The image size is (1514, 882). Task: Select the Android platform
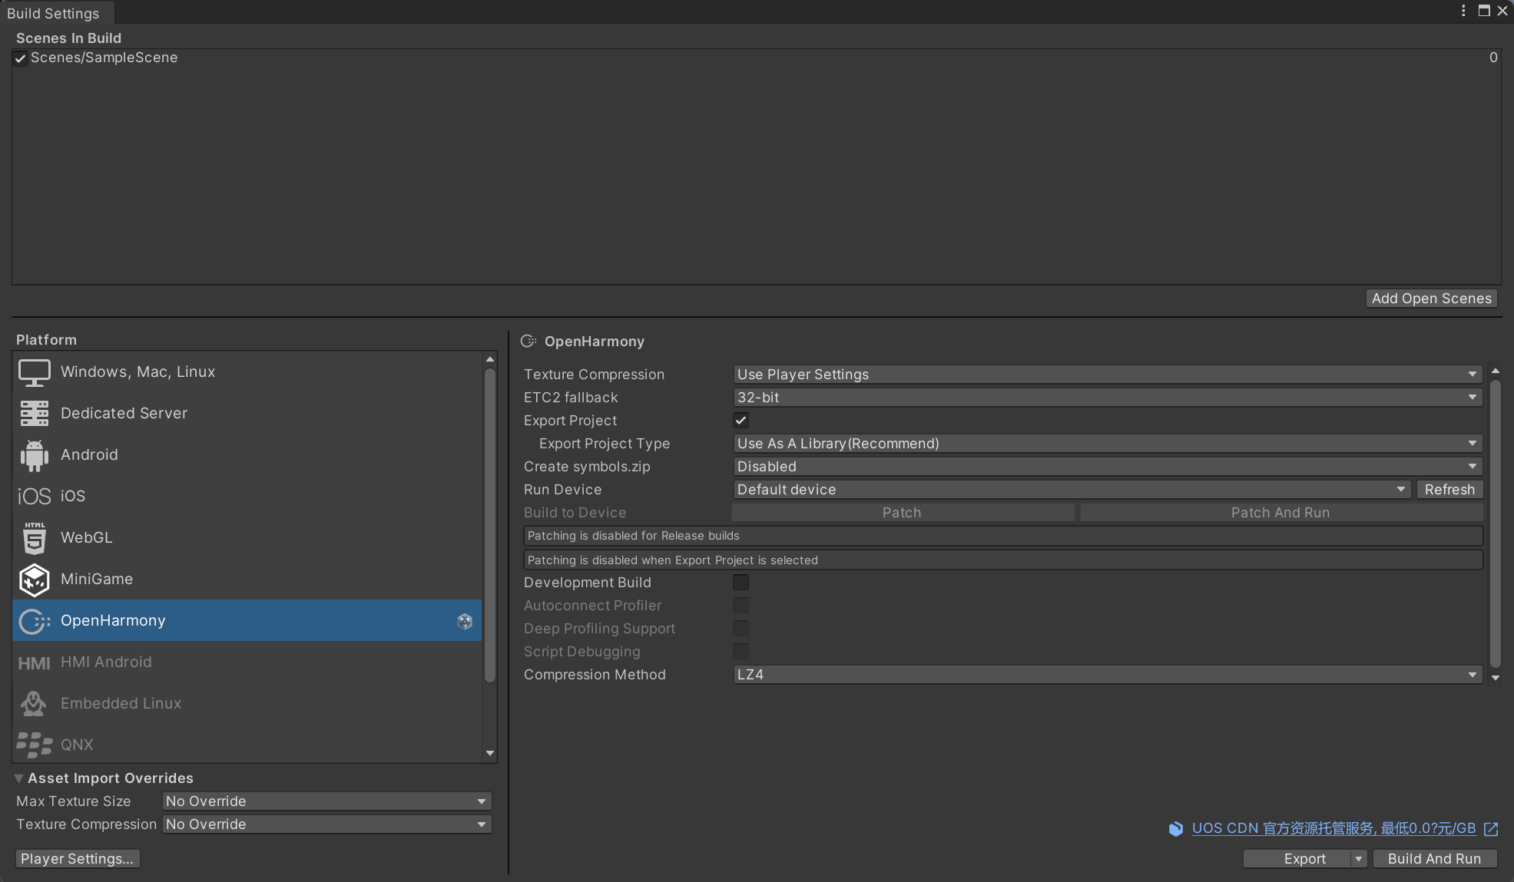(247, 455)
